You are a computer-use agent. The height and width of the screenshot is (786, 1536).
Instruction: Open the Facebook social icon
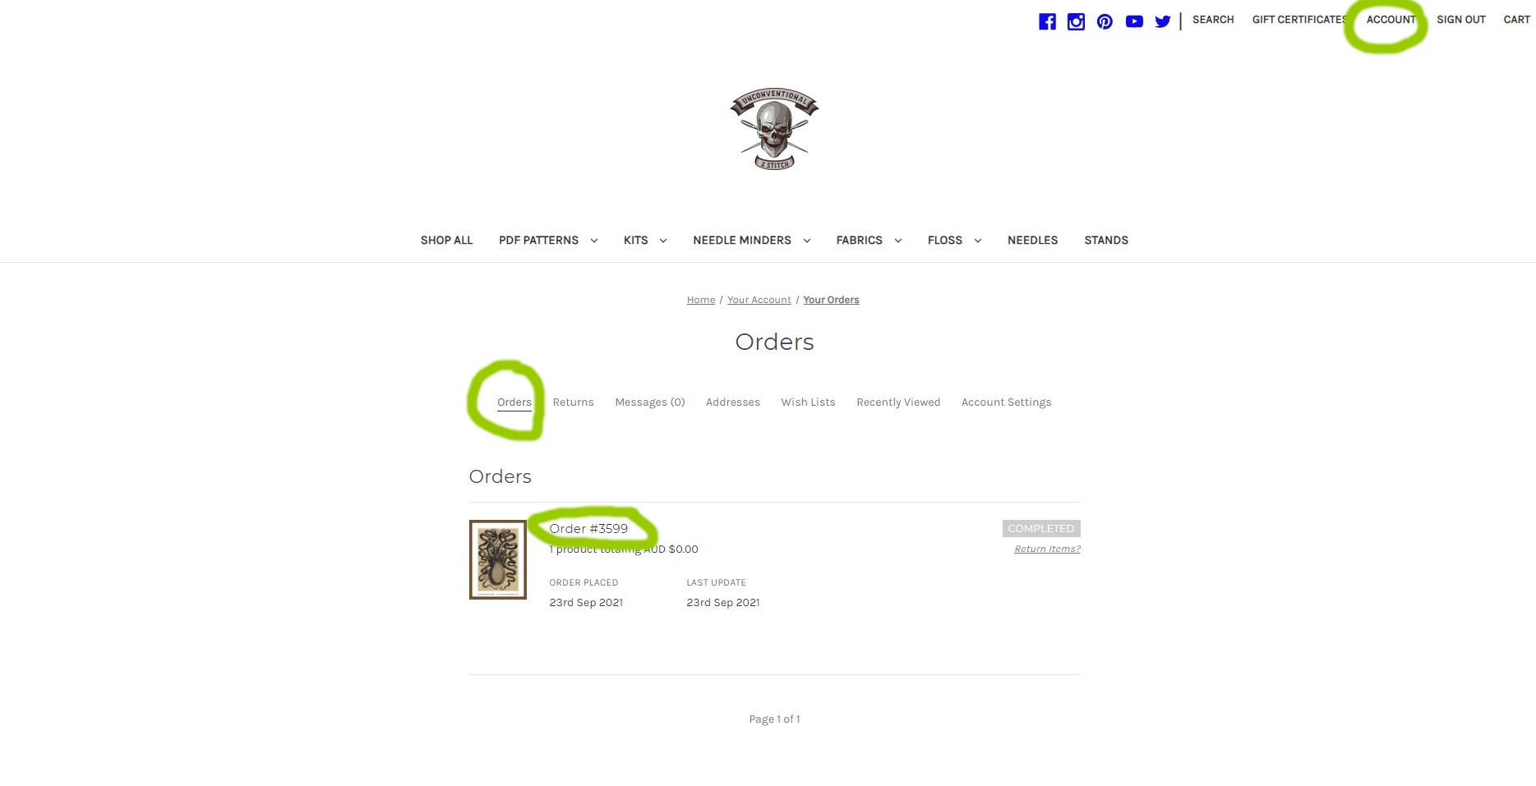tap(1047, 21)
